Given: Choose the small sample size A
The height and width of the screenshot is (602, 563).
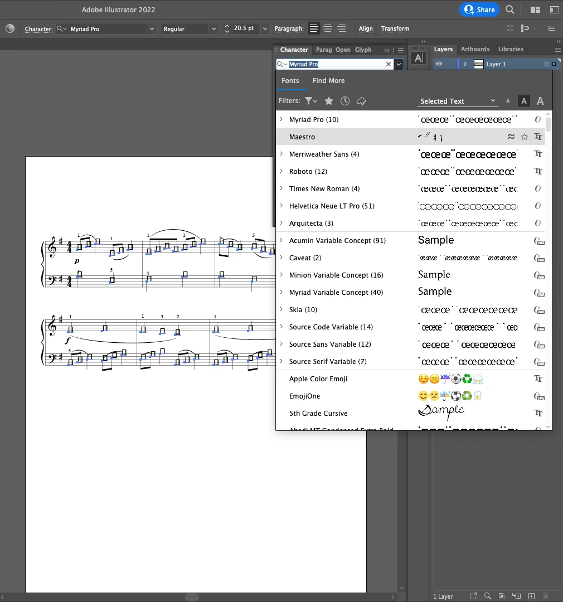Looking at the screenshot, I should (x=508, y=101).
